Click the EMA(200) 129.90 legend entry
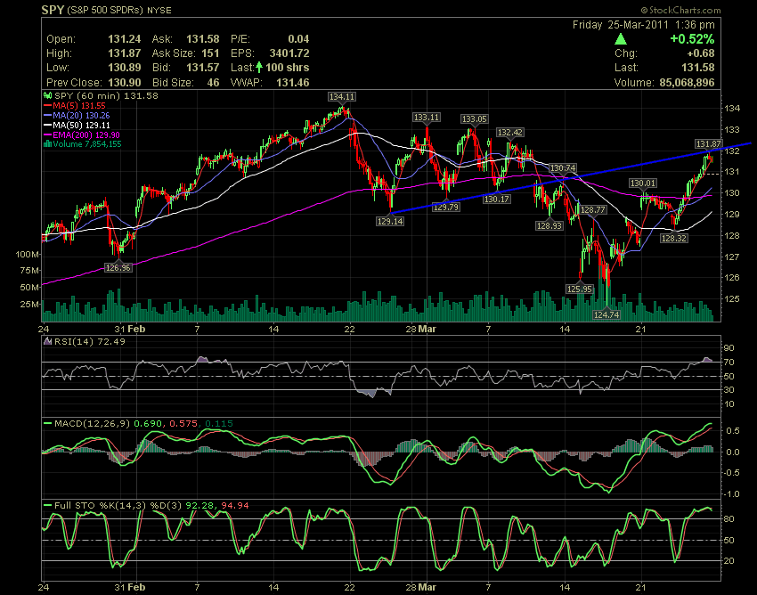 [82, 134]
